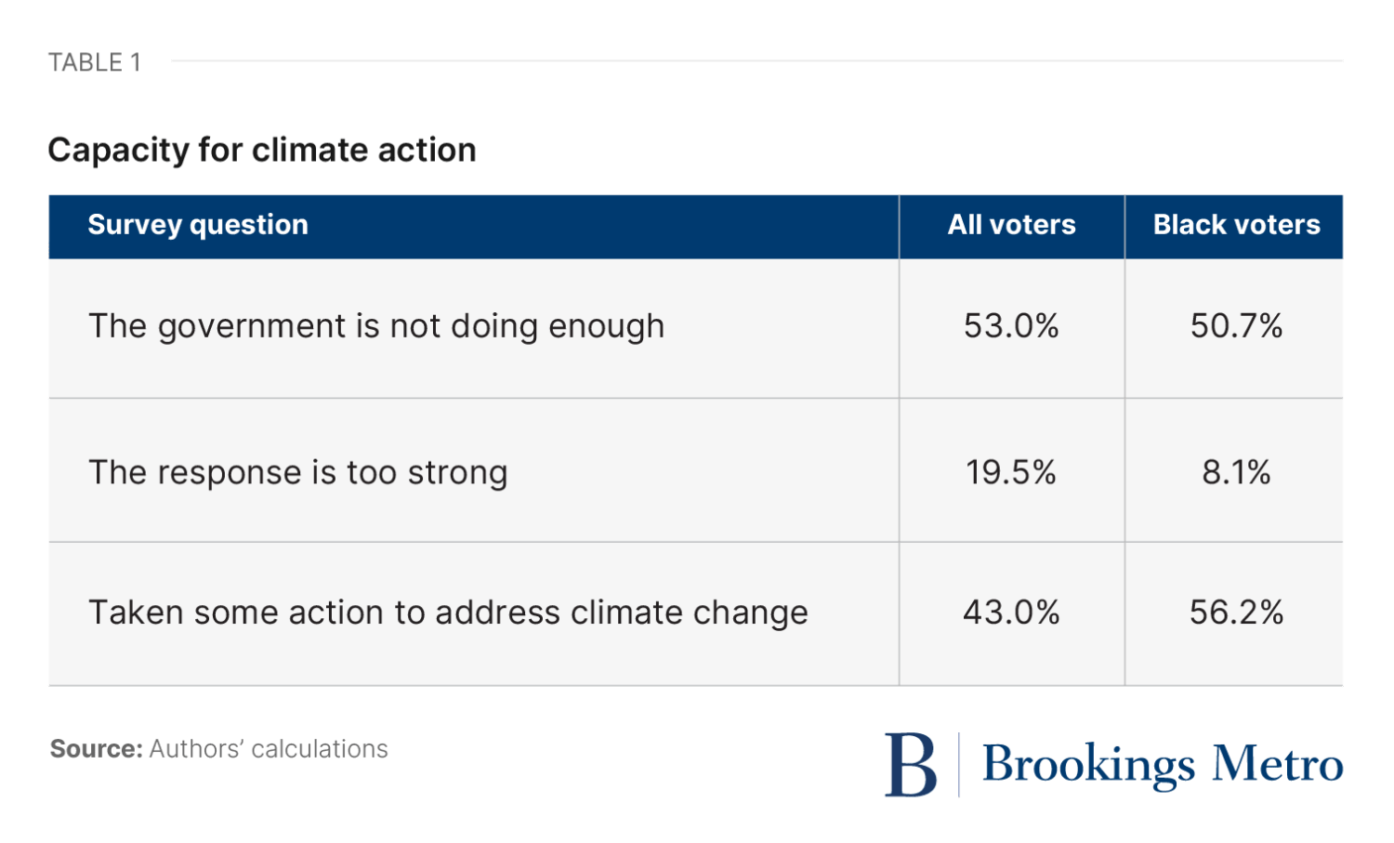Click the "Authors' calculations" source text
Viewport: 1394px width, 843px height.
[269, 749]
